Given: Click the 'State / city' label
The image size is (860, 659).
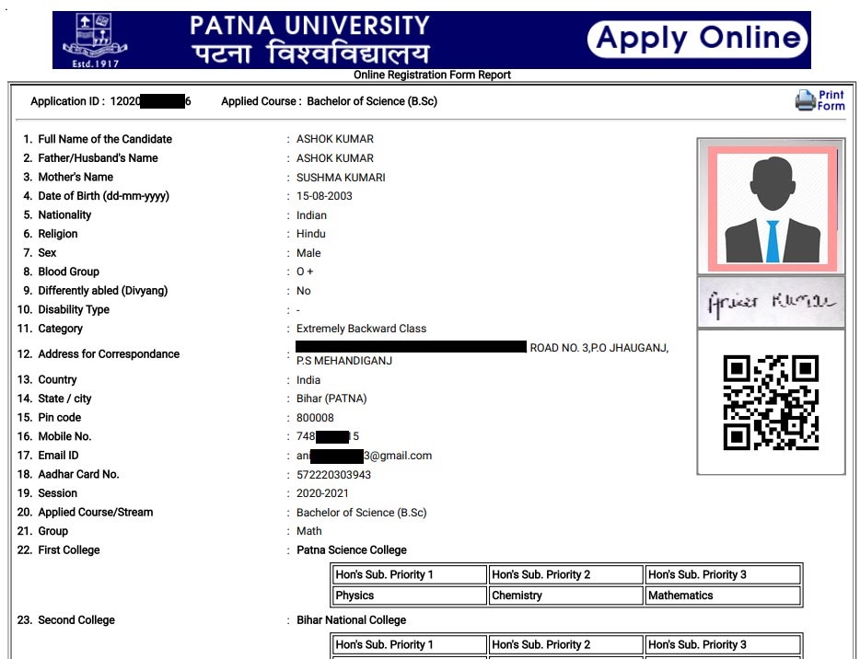Looking at the screenshot, I should (64, 399).
